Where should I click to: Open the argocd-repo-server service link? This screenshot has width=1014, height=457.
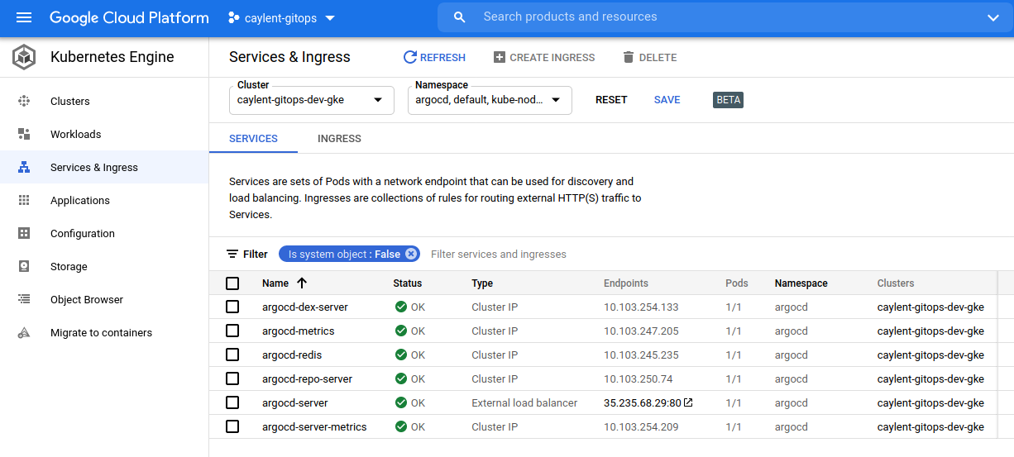coord(307,378)
